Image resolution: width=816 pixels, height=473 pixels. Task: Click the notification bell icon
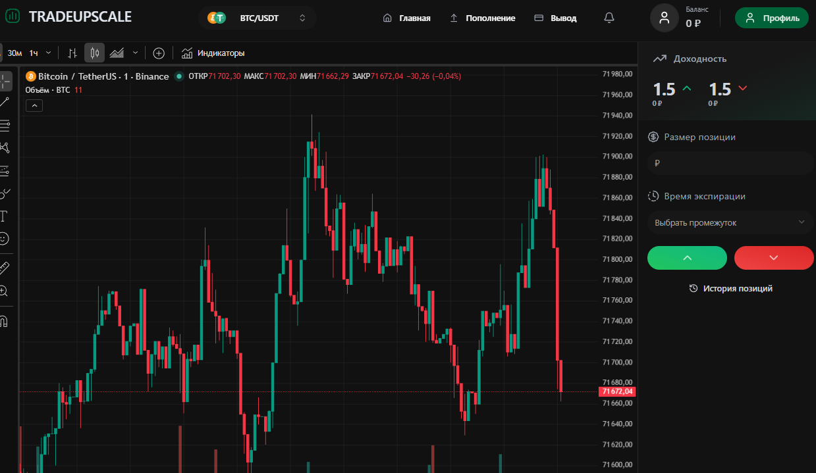point(609,18)
